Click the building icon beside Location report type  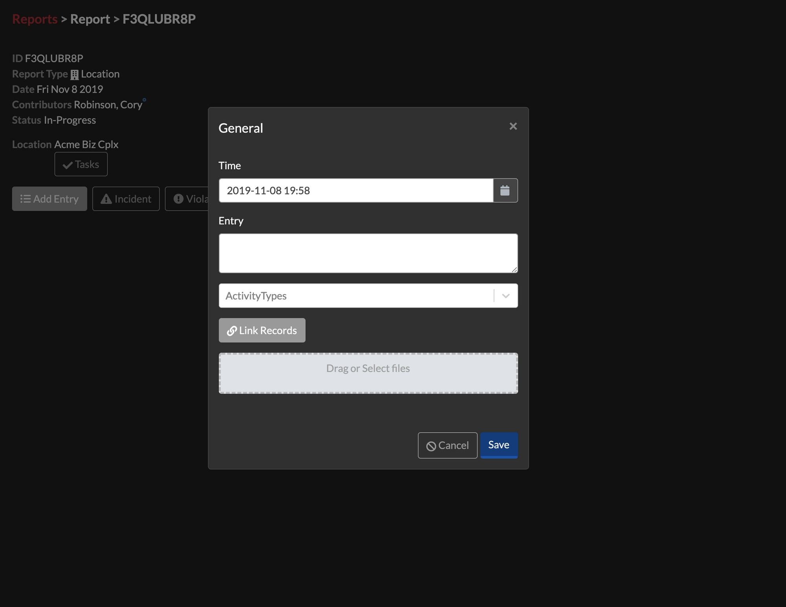pos(75,74)
